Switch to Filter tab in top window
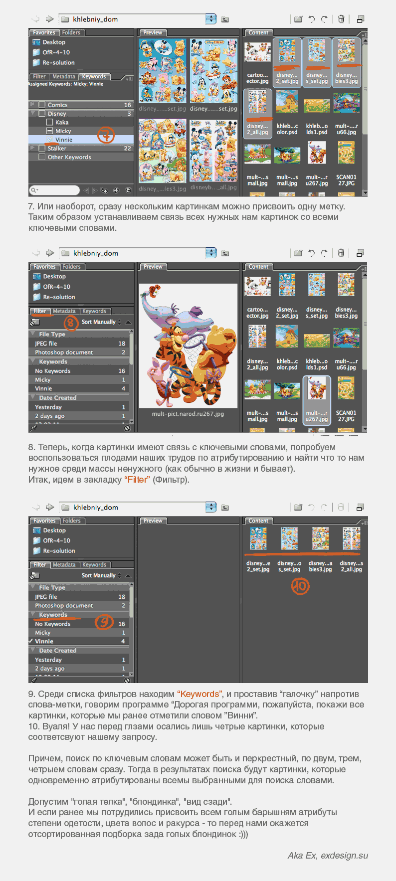 (x=39, y=77)
